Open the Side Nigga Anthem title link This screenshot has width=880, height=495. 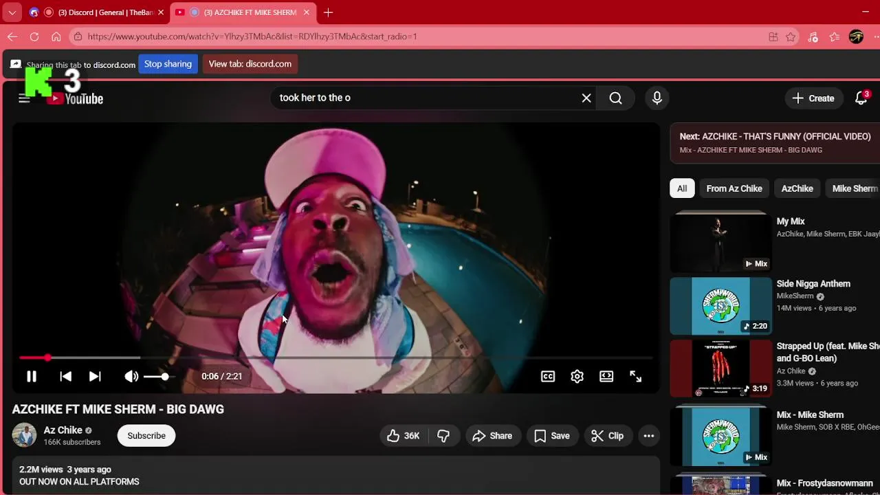813,284
